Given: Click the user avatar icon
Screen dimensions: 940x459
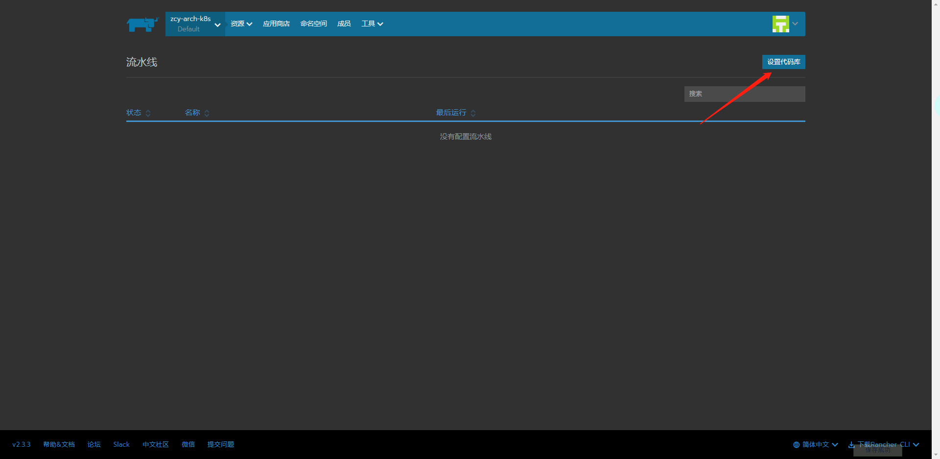Looking at the screenshot, I should pyautogui.click(x=780, y=24).
